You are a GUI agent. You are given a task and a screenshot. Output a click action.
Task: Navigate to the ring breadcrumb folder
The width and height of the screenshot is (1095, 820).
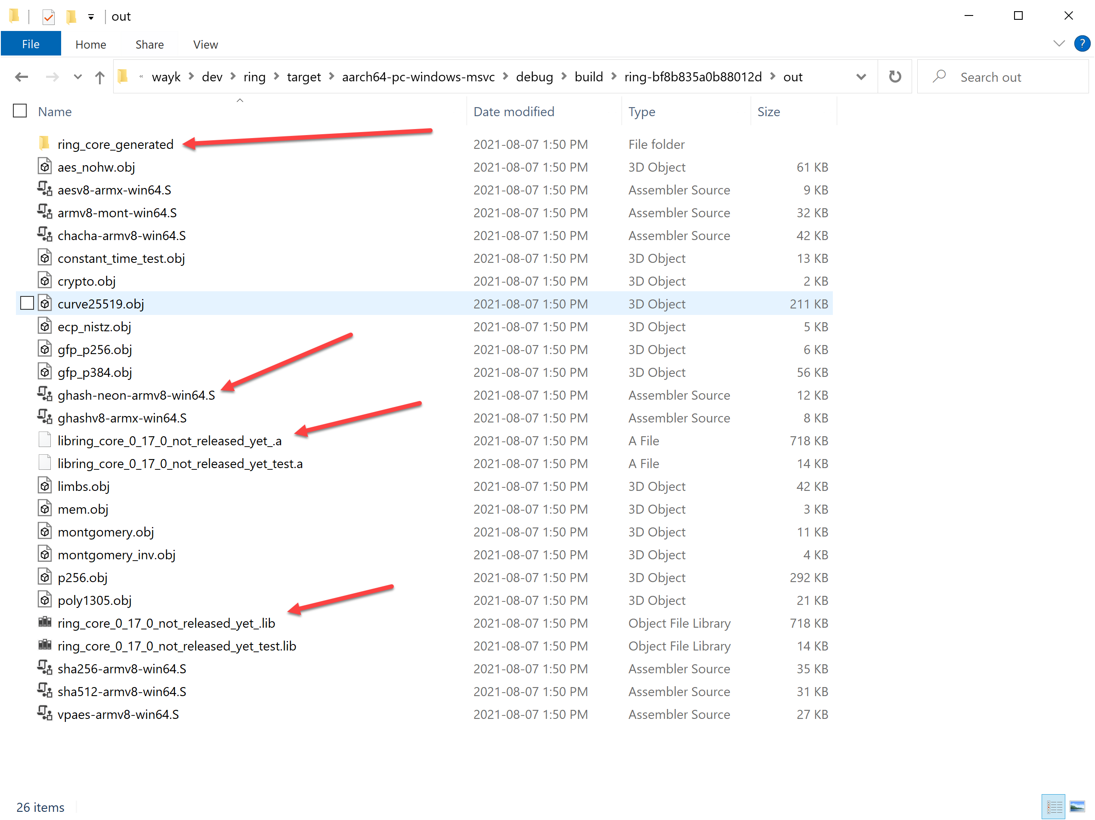tap(254, 77)
